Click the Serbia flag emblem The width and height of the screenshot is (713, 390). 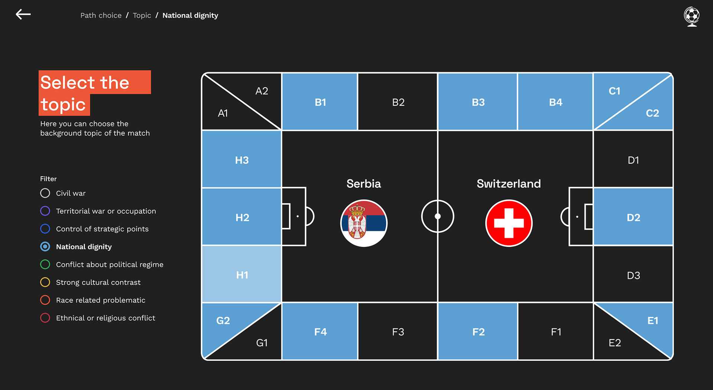364,223
